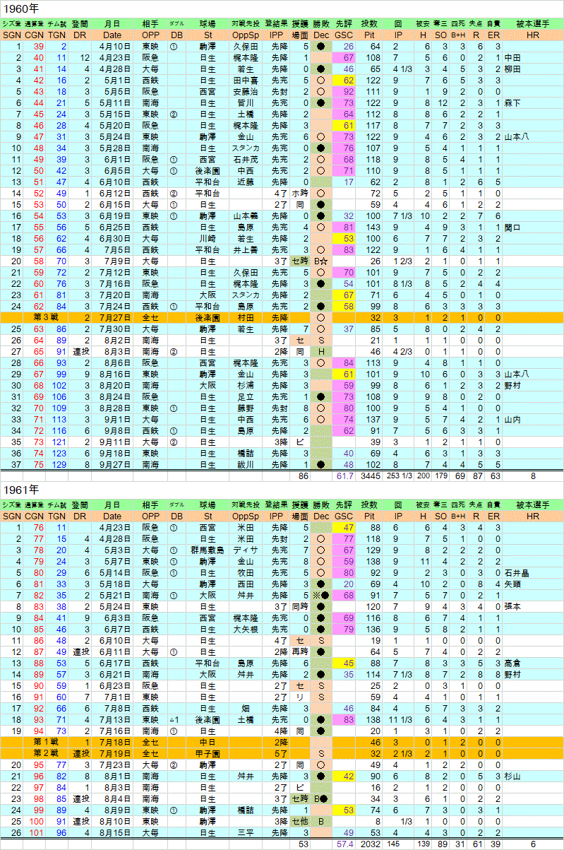Select the 5月1日 date cell

coord(112,81)
